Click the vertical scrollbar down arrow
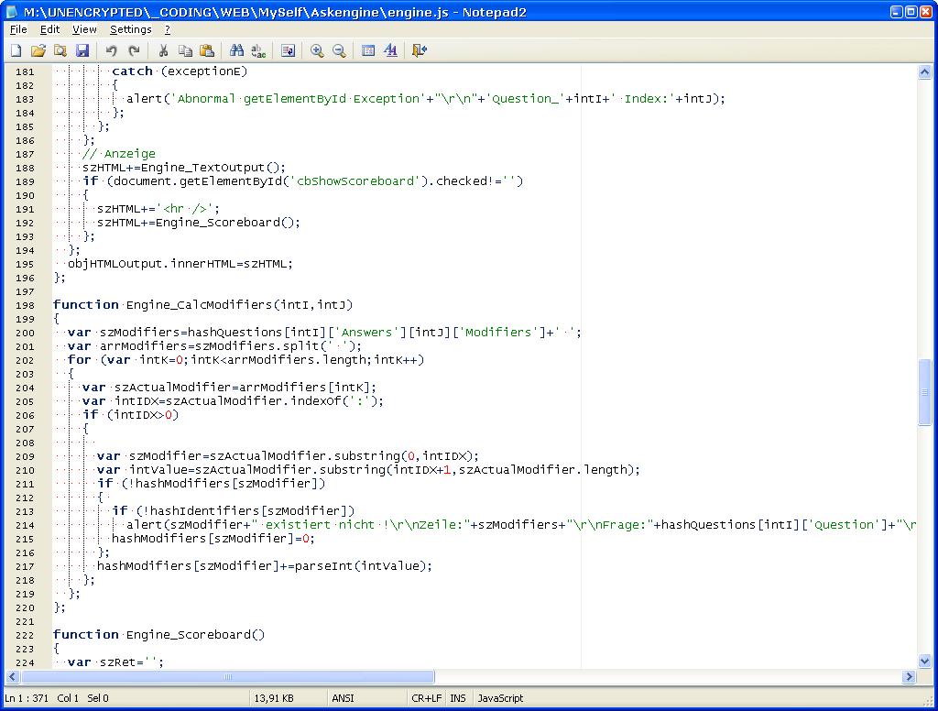The height and width of the screenshot is (711, 938). tap(924, 662)
